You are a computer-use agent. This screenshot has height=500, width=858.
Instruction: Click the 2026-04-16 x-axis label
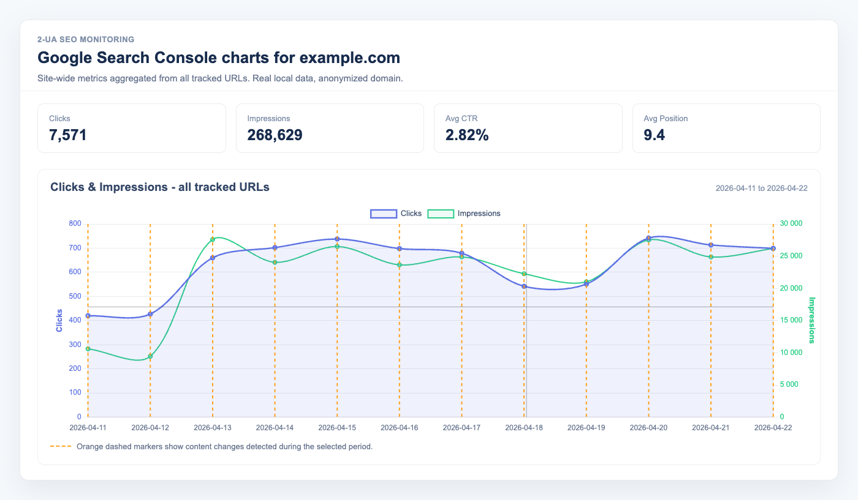coord(400,428)
